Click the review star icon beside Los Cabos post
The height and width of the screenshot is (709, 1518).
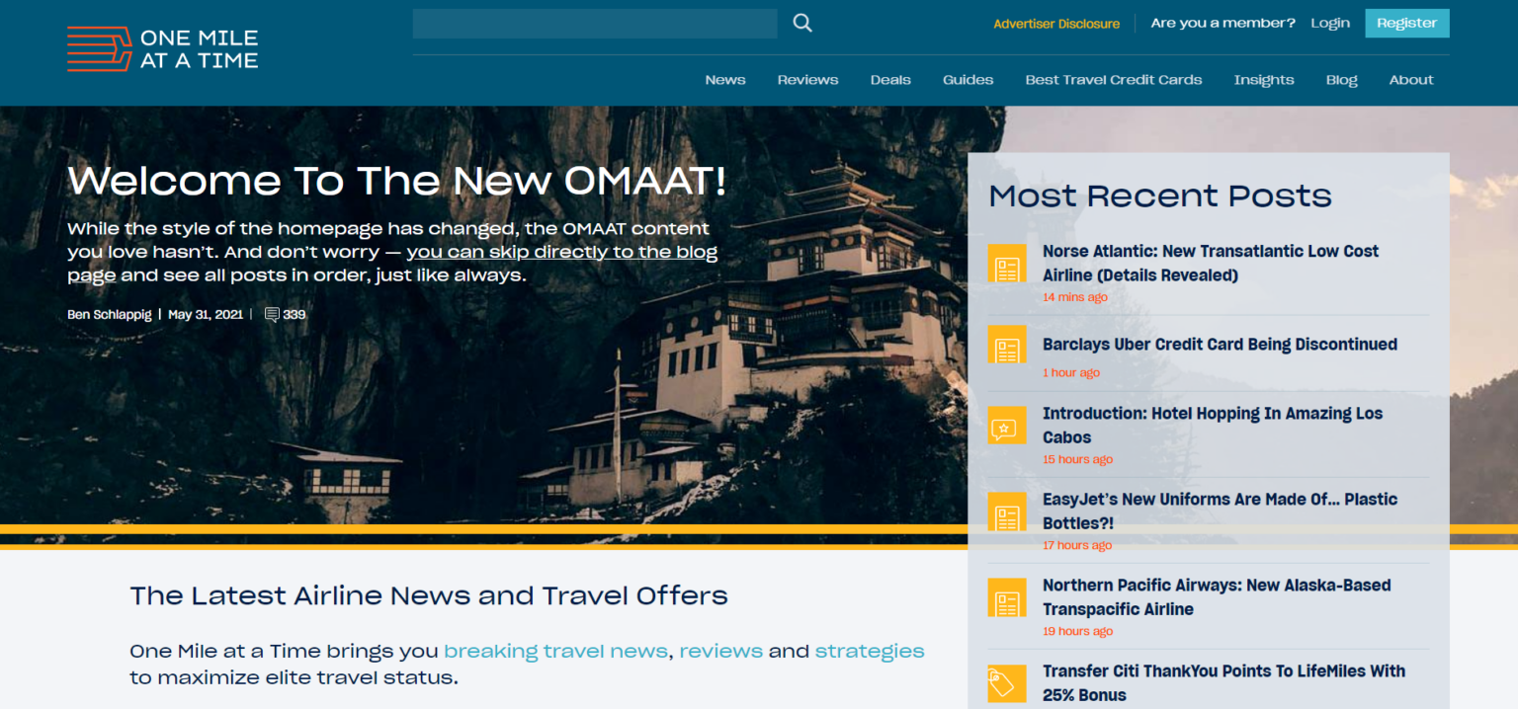(1007, 426)
